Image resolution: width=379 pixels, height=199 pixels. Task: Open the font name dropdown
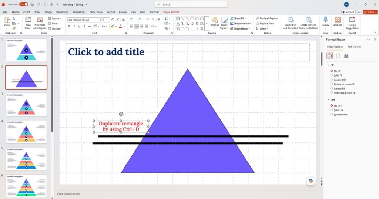(98, 20)
